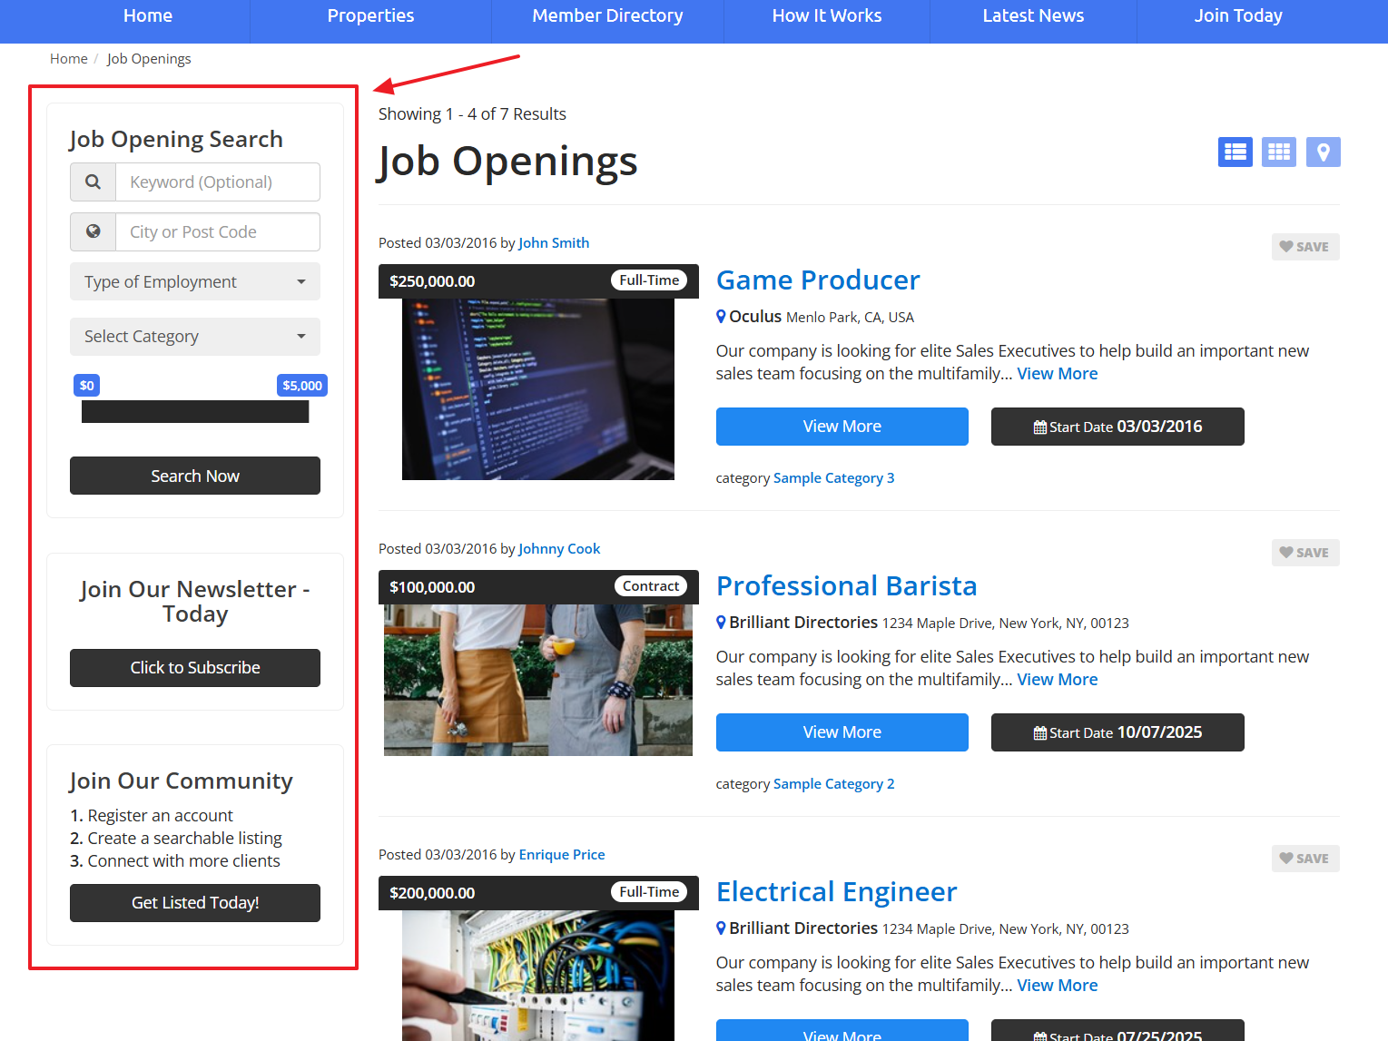The width and height of the screenshot is (1388, 1041).
Task: Click the location pin in Professional Barista listing
Action: point(721,623)
